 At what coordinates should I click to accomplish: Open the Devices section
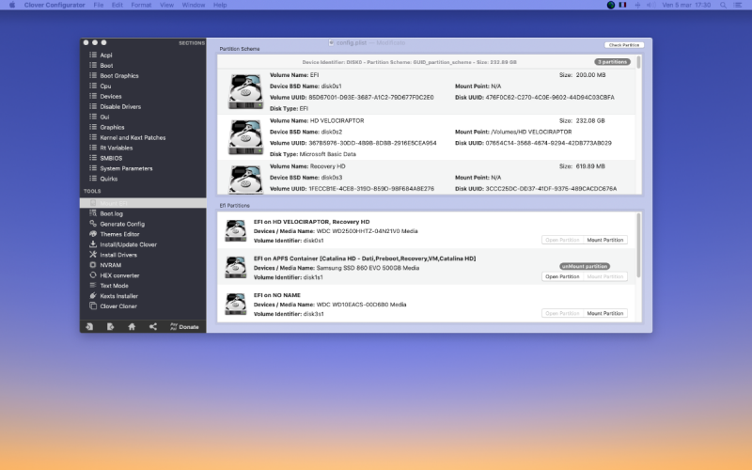coord(110,97)
